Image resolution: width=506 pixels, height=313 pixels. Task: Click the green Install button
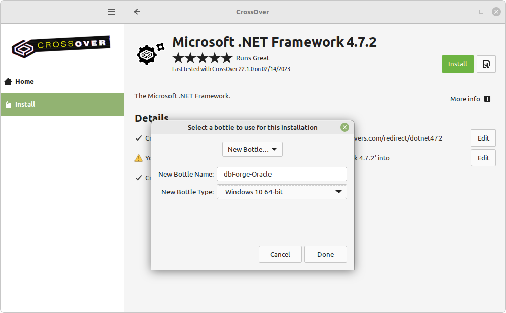coord(458,64)
